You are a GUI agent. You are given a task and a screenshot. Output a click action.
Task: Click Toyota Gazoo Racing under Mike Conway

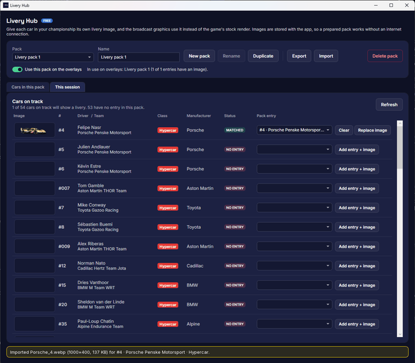[x=98, y=210]
